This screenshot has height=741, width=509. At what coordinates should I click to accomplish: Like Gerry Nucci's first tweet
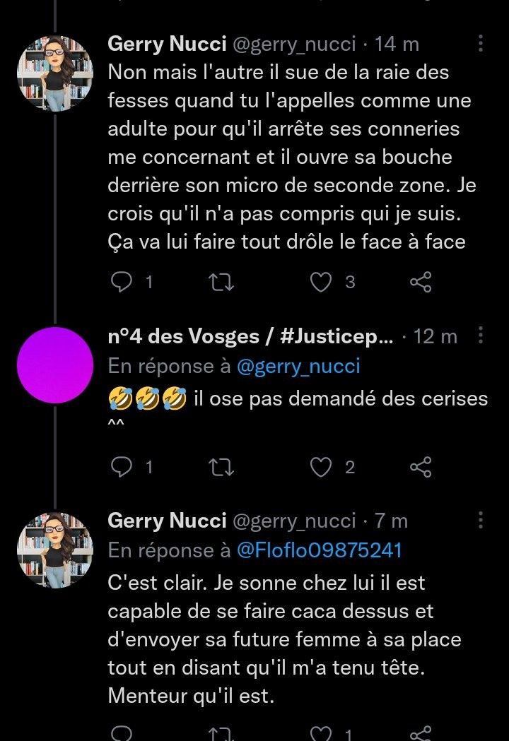[x=322, y=283]
